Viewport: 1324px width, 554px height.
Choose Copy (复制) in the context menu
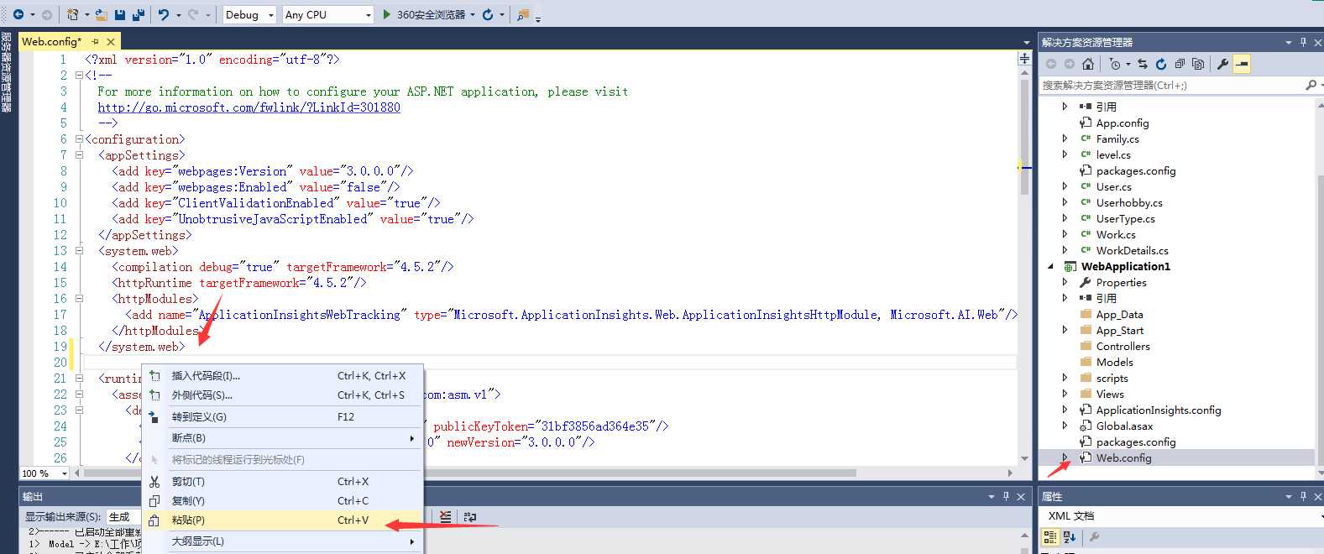pyautogui.click(x=282, y=501)
